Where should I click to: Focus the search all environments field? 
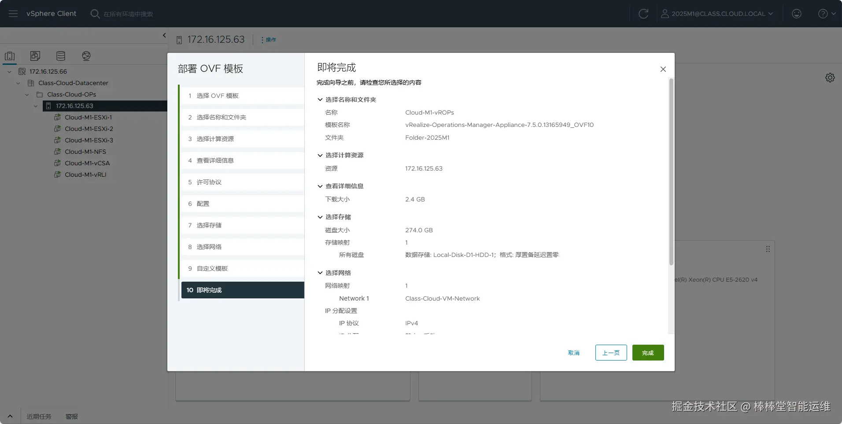click(x=129, y=14)
